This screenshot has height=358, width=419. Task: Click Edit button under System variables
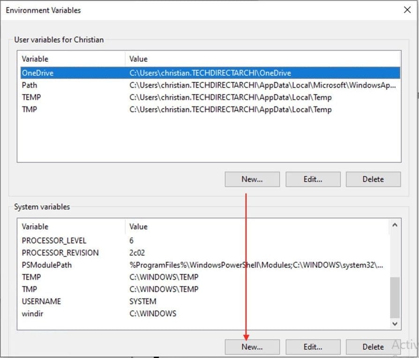(313, 347)
